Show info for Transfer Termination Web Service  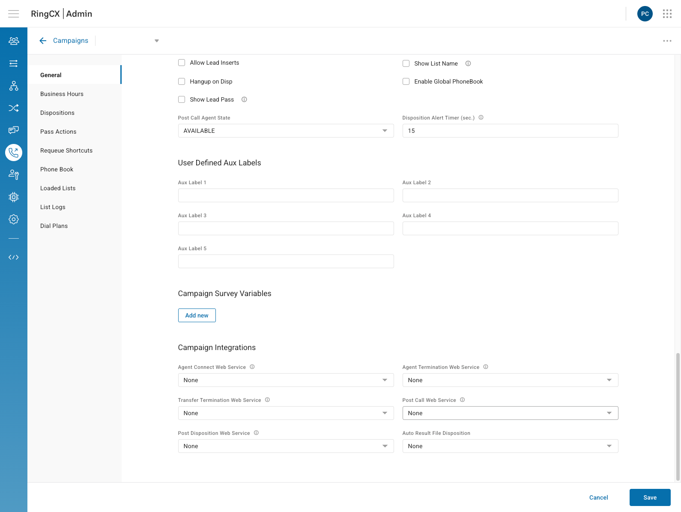tap(267, 400)
